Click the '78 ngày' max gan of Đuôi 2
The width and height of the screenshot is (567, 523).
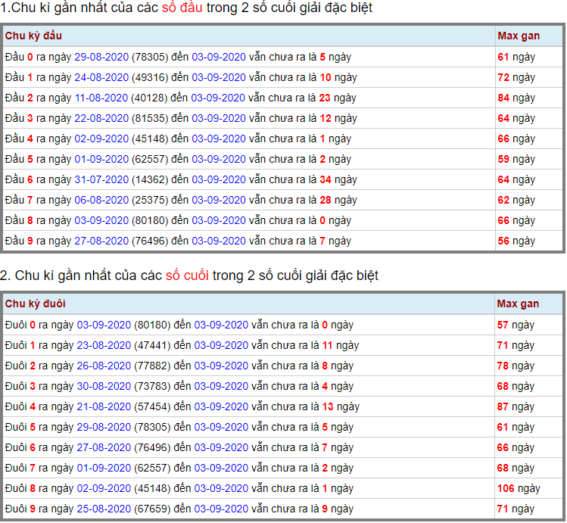pos(516,366)
